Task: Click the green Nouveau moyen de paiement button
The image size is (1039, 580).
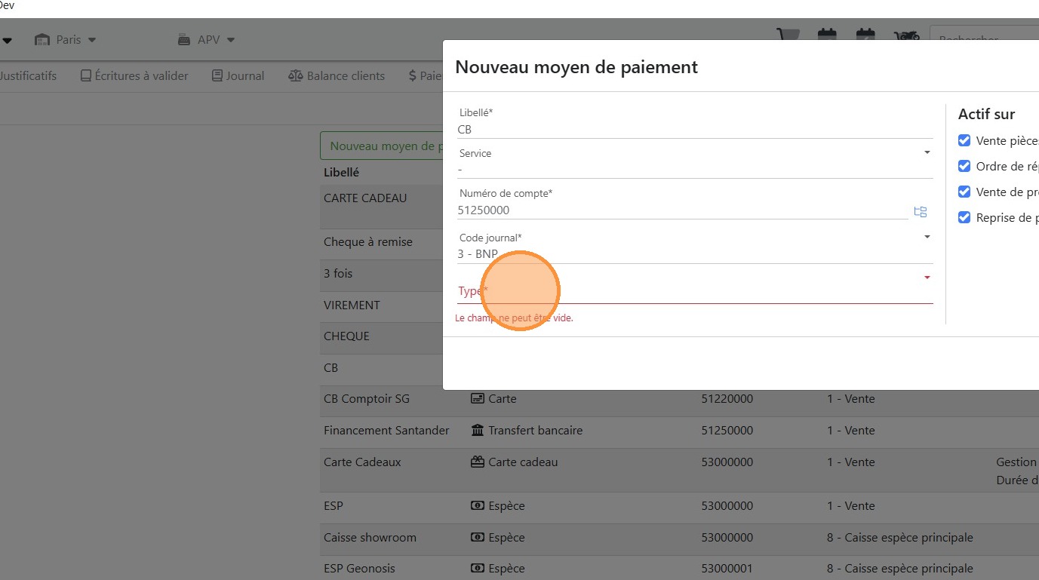Action: tap(382, 146)
